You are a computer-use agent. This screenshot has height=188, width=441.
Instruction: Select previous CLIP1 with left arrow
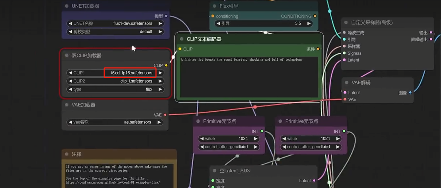coord(70,73)
